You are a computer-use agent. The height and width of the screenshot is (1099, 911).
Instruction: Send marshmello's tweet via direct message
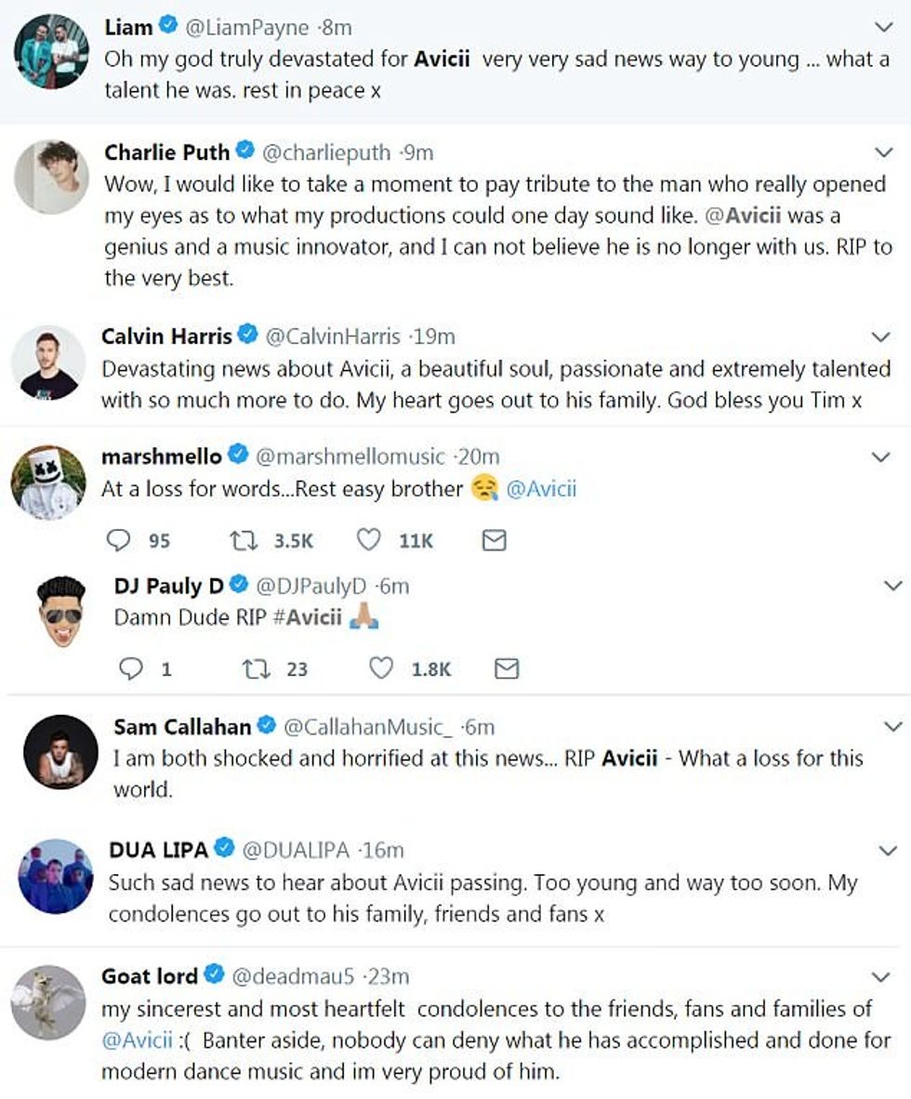click(x=495, y=539)
